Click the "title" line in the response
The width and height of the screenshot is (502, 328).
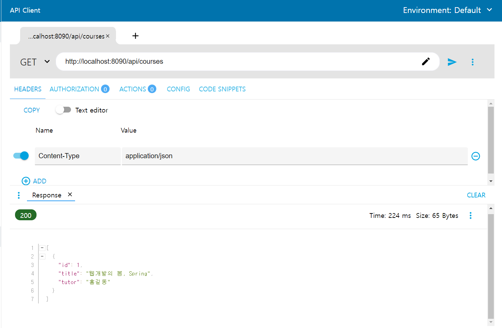coord(105,273)
